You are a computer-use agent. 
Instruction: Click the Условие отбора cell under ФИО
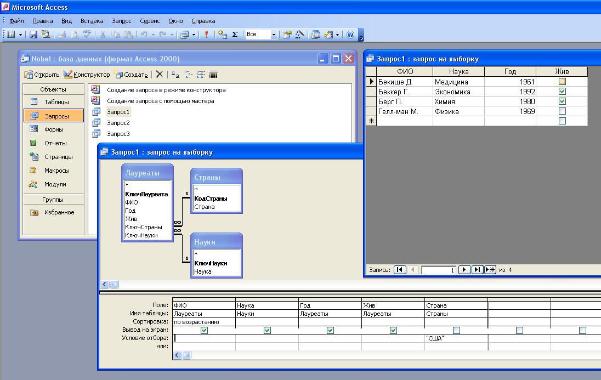tap(204, 338)
